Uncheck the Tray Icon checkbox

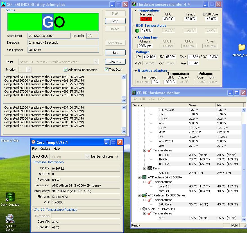coord(107,70)
